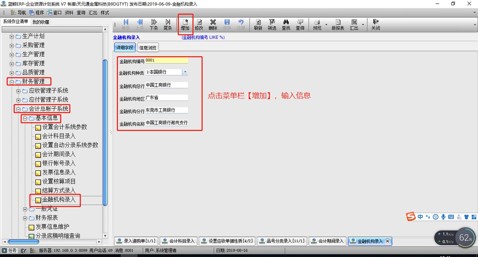This screenshot has height=257, width=478.
Task: Open the dropdown arrow next to 预览
Action: (x=326, y=25)
